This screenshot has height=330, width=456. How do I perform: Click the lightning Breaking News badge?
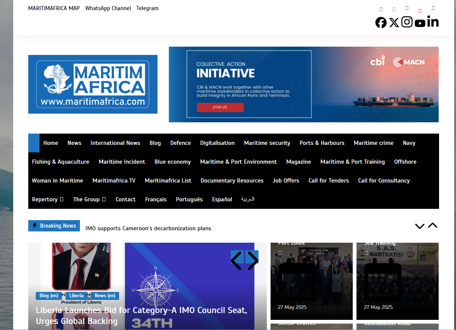pyautogui.click(x=54, y=226)
